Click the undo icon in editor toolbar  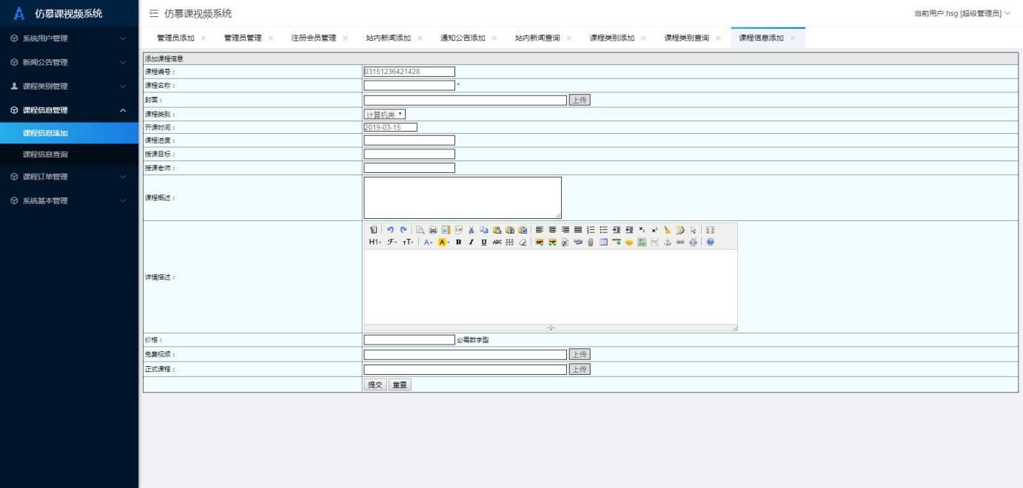[x=390, y=230]
